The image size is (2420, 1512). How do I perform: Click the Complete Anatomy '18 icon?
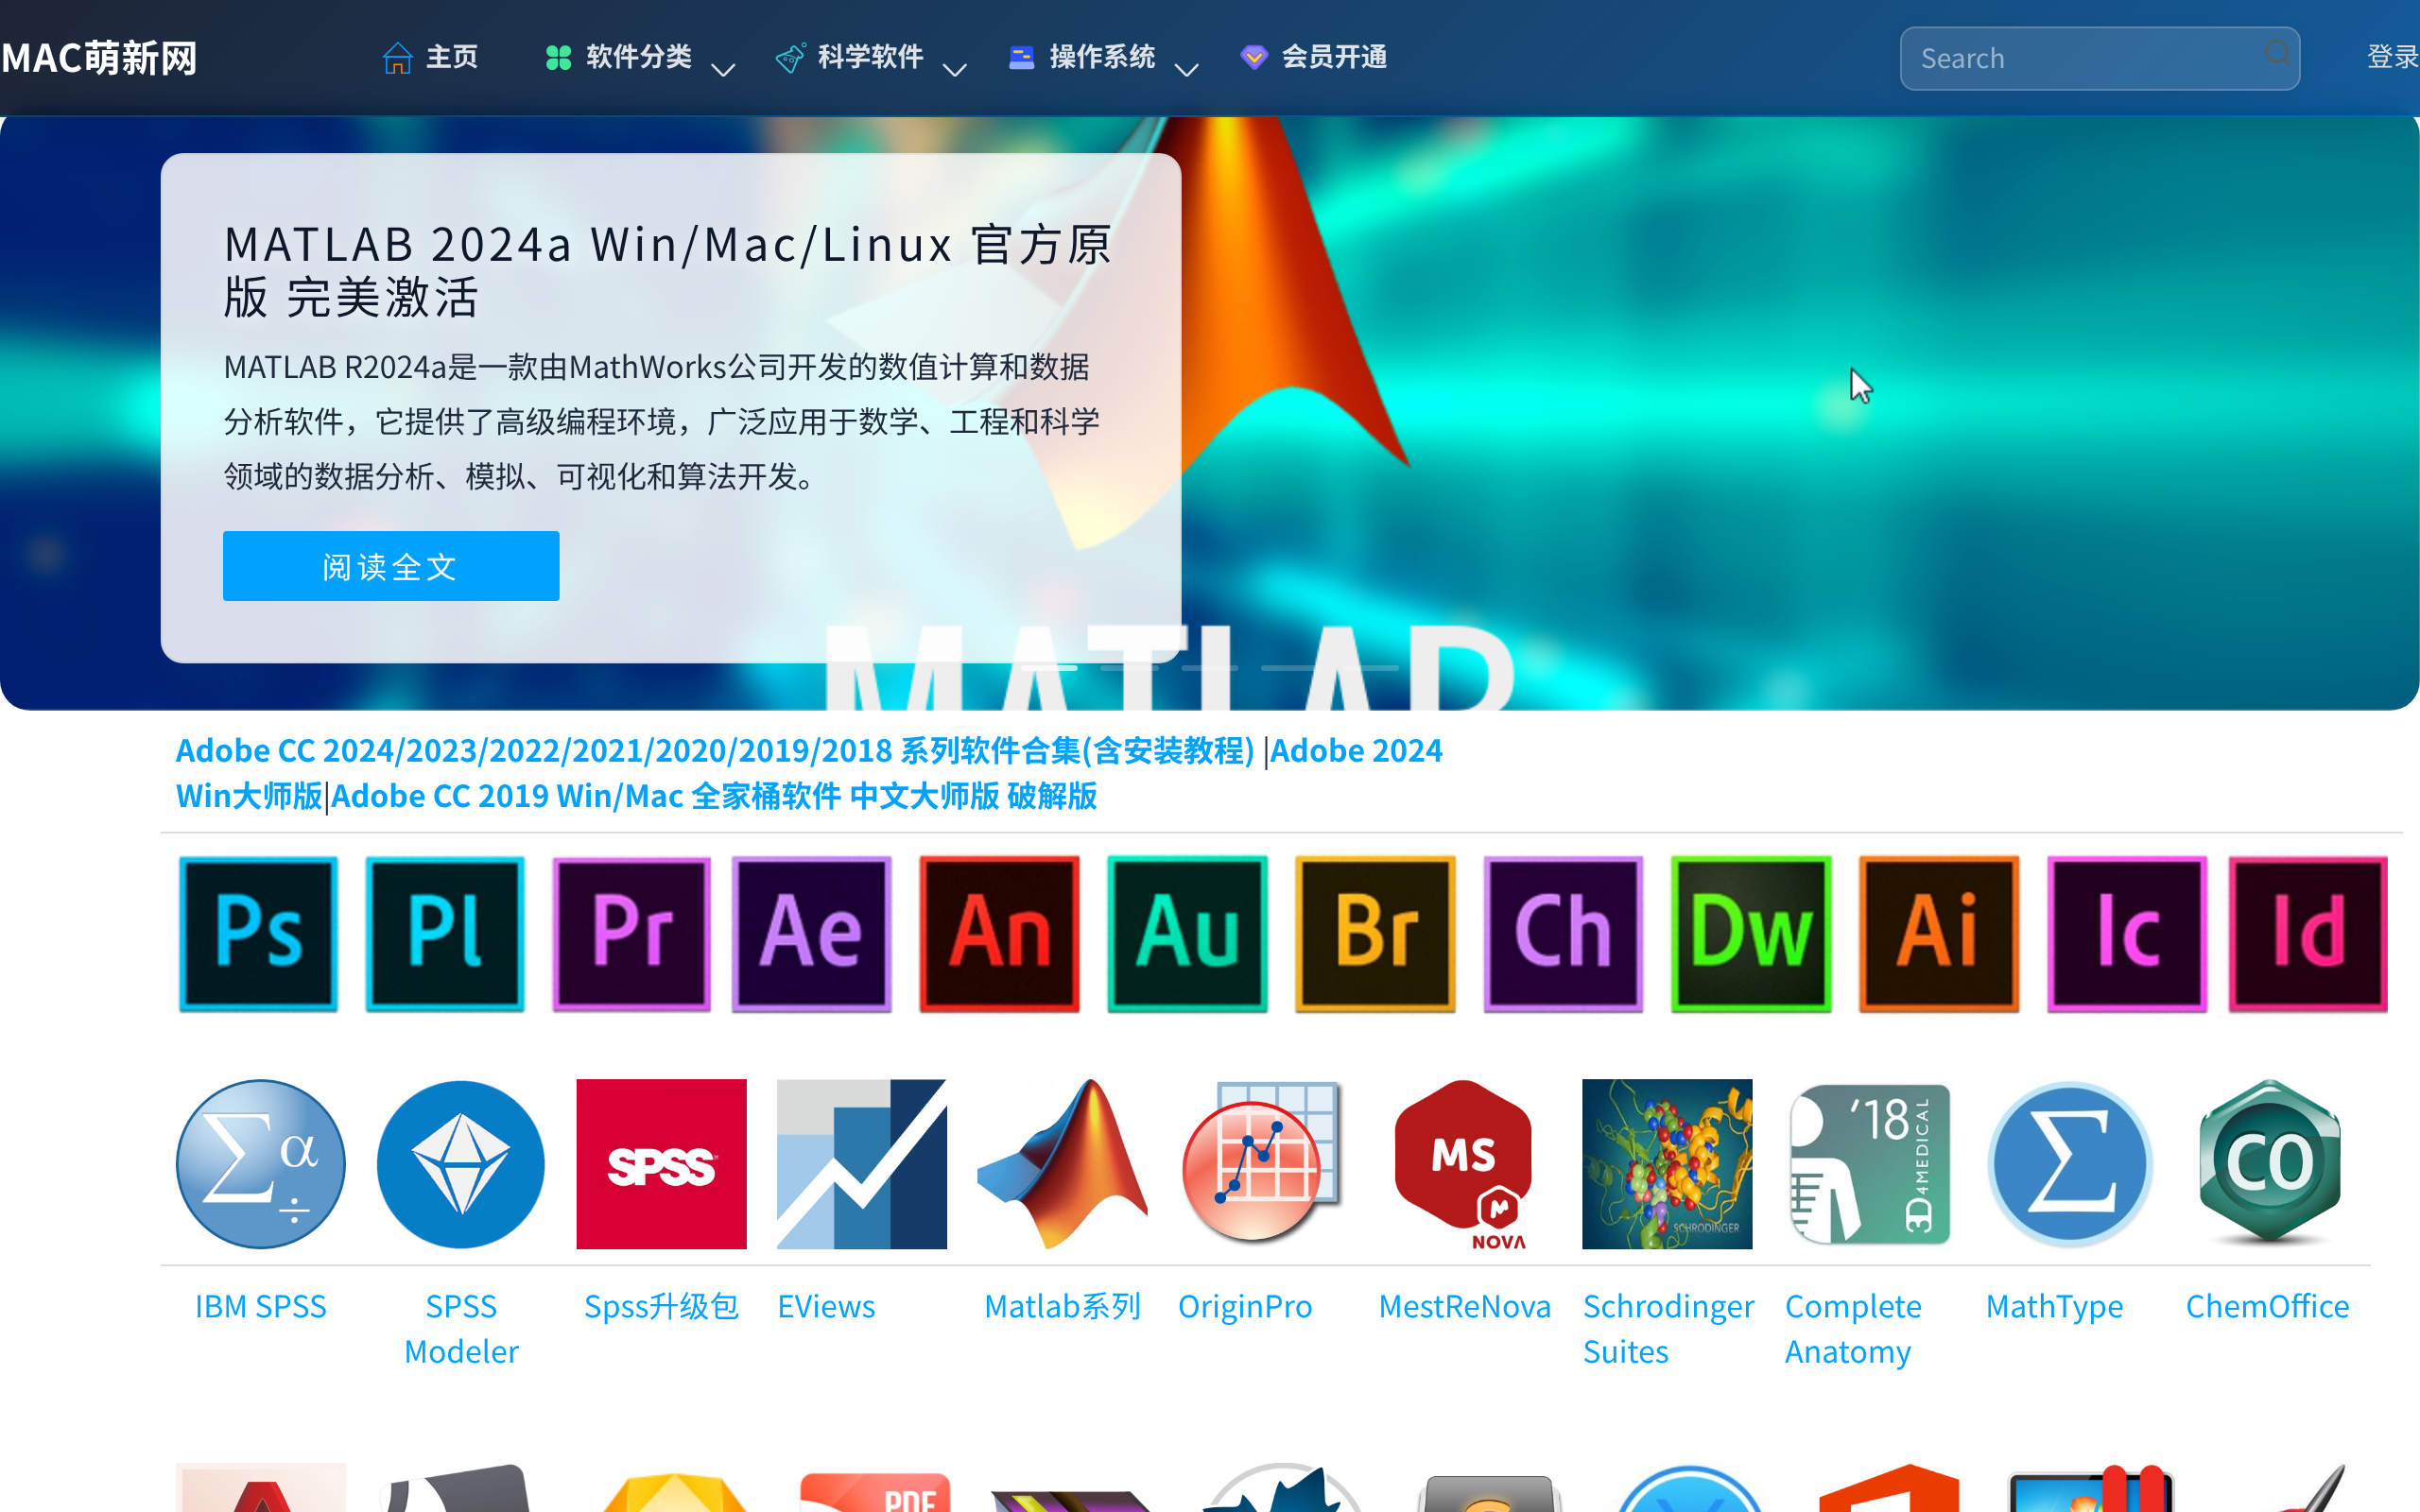click(1869, 1164)
